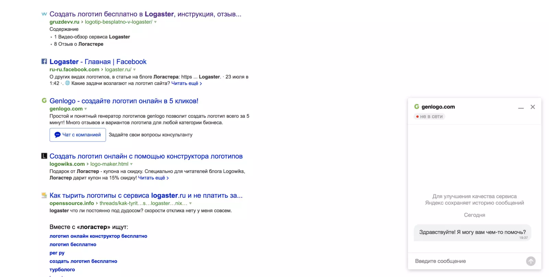Image resolution: width=549 pixels, height=277 pixels.
Task: Expand Читать ещё in the Logowiks snippet
Action: 153,178
